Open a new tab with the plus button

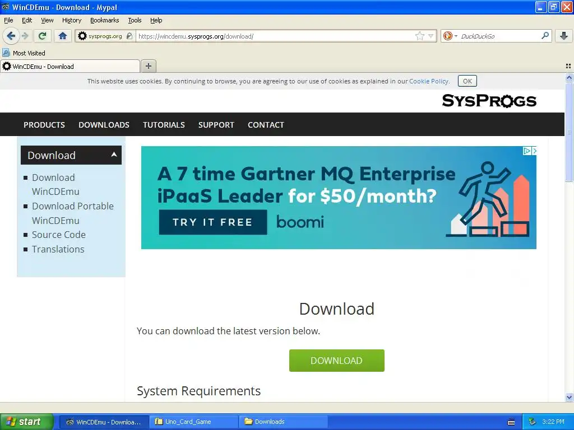148,66
